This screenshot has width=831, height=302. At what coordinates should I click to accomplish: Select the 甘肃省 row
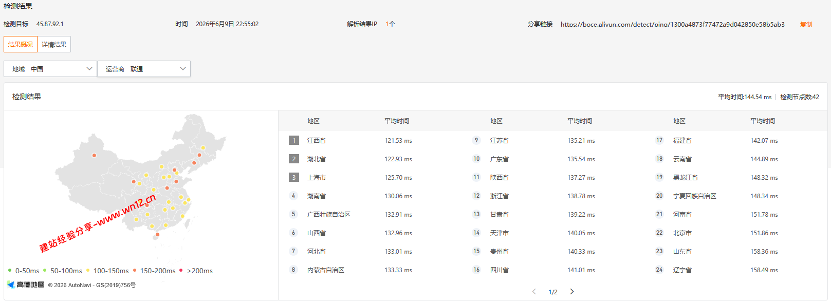(552, 214)
